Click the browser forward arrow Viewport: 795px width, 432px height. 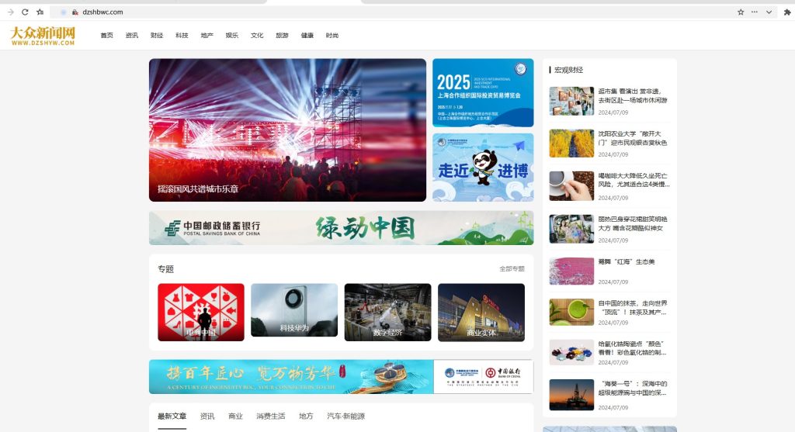pos(11,12)
